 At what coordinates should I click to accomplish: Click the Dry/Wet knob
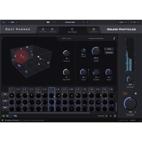point(130,79)
